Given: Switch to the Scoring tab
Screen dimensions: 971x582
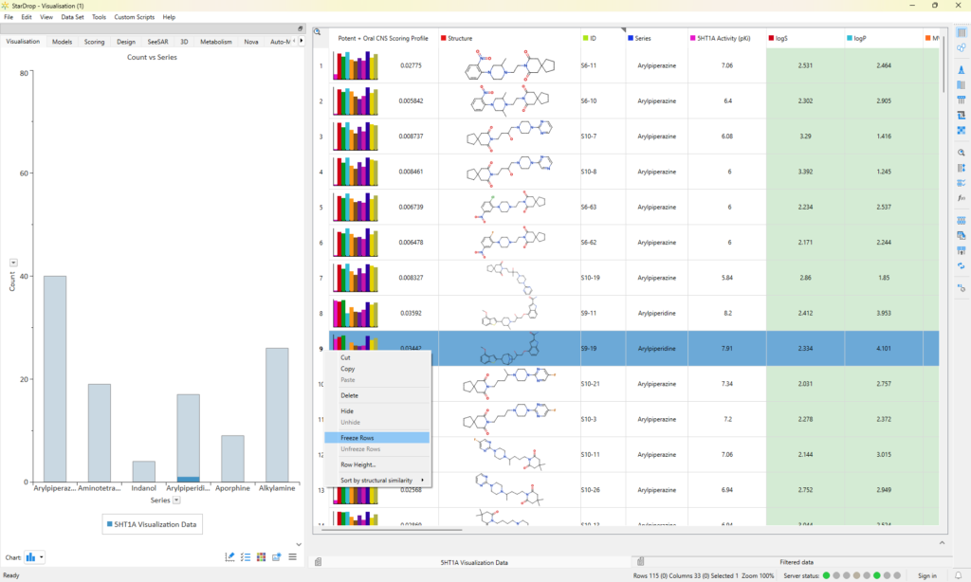Looking at the screenshot, I should tap(94, 42).
